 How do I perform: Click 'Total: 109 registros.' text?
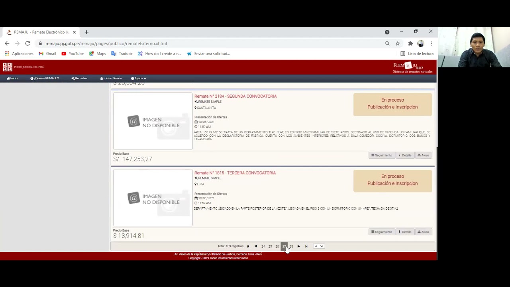(230, 246)
